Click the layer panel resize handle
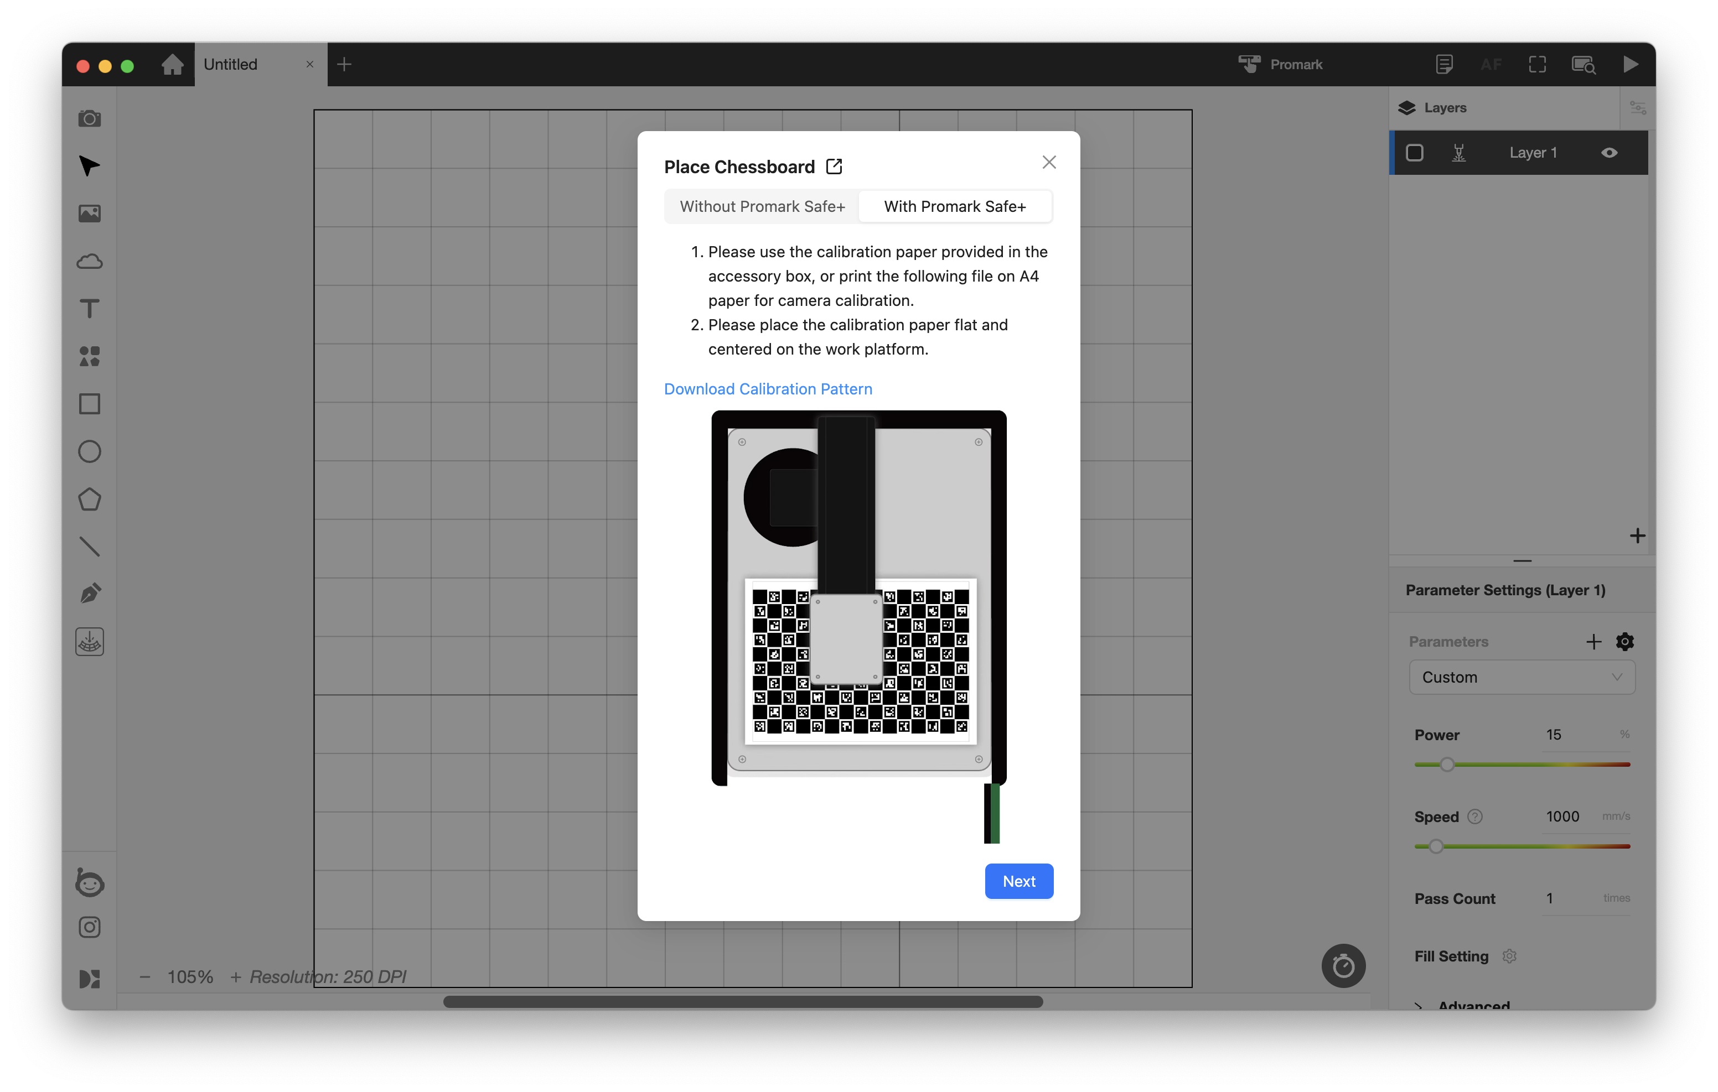 click(x=1522, y=560)
